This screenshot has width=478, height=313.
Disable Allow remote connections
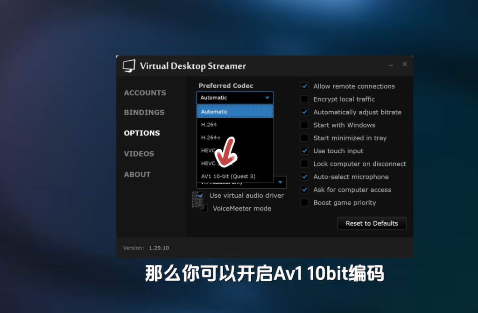pyautogui.click(x=304, y=86)
